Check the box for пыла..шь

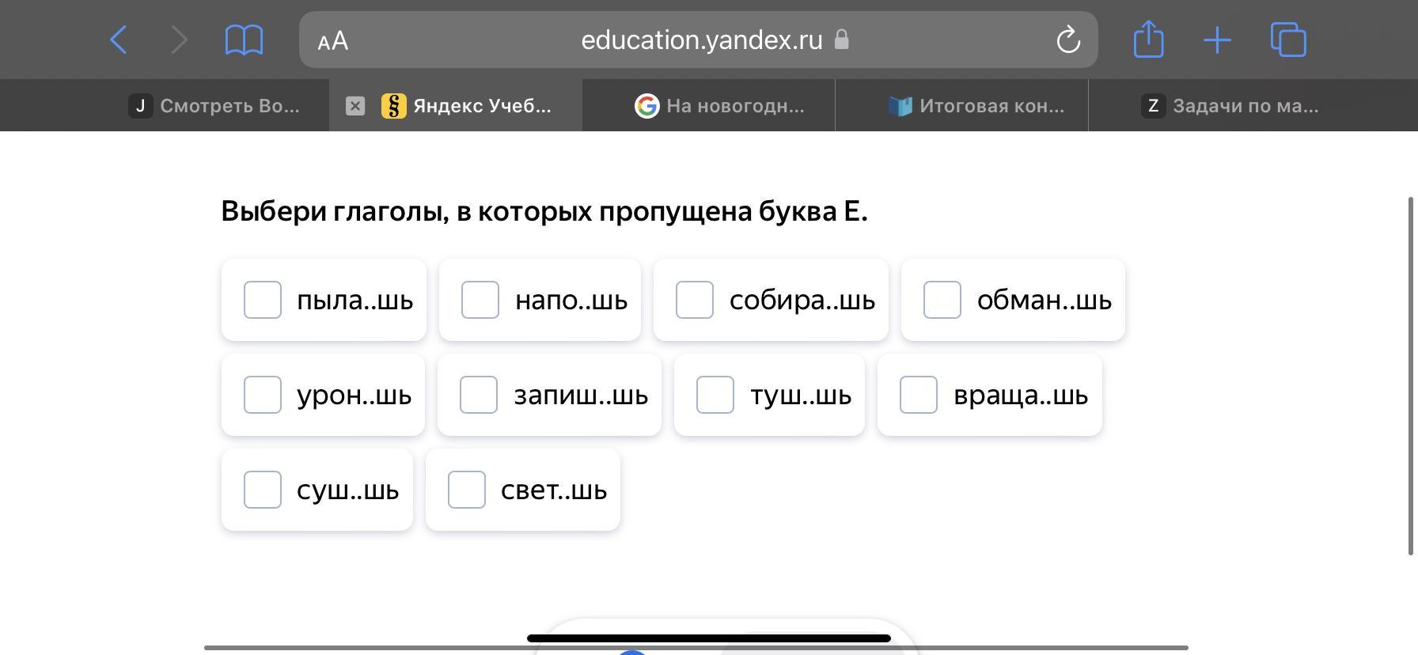263,300
